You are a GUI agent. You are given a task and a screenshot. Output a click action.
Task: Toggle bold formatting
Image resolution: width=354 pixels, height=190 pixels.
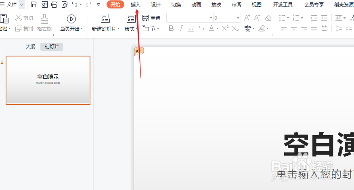pos(171,28)
